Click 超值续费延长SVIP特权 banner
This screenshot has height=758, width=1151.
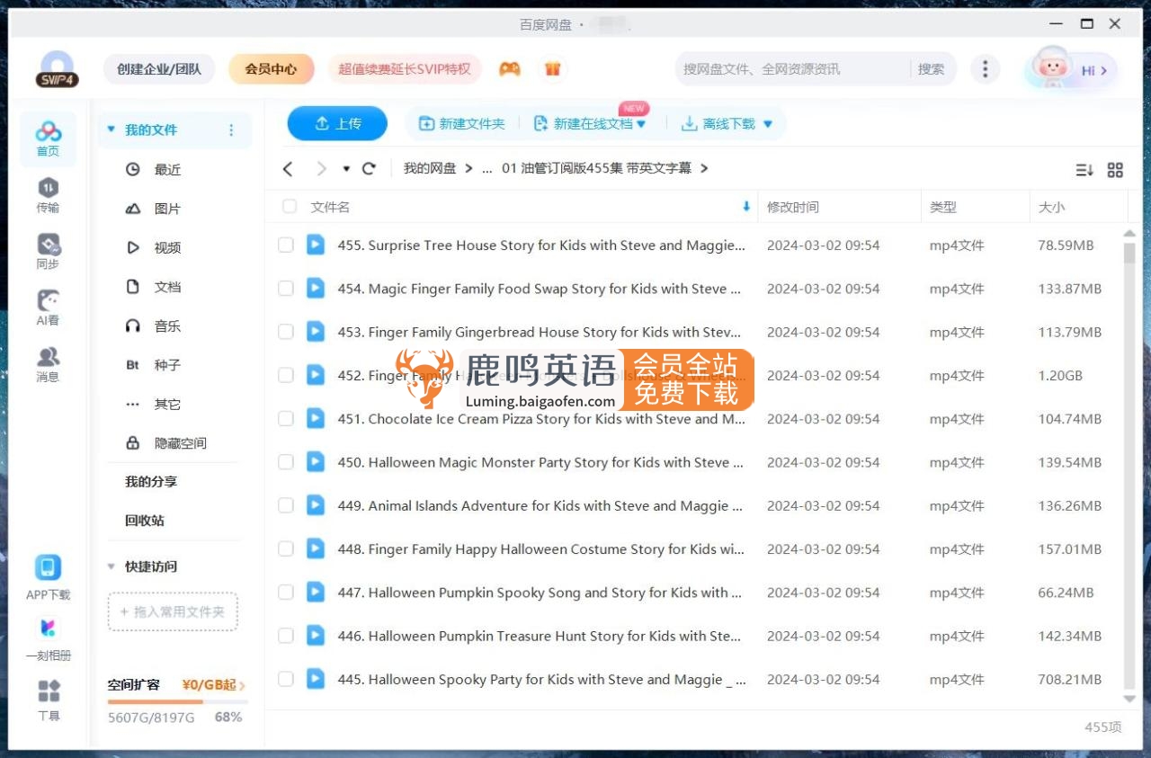click(405, 69)
